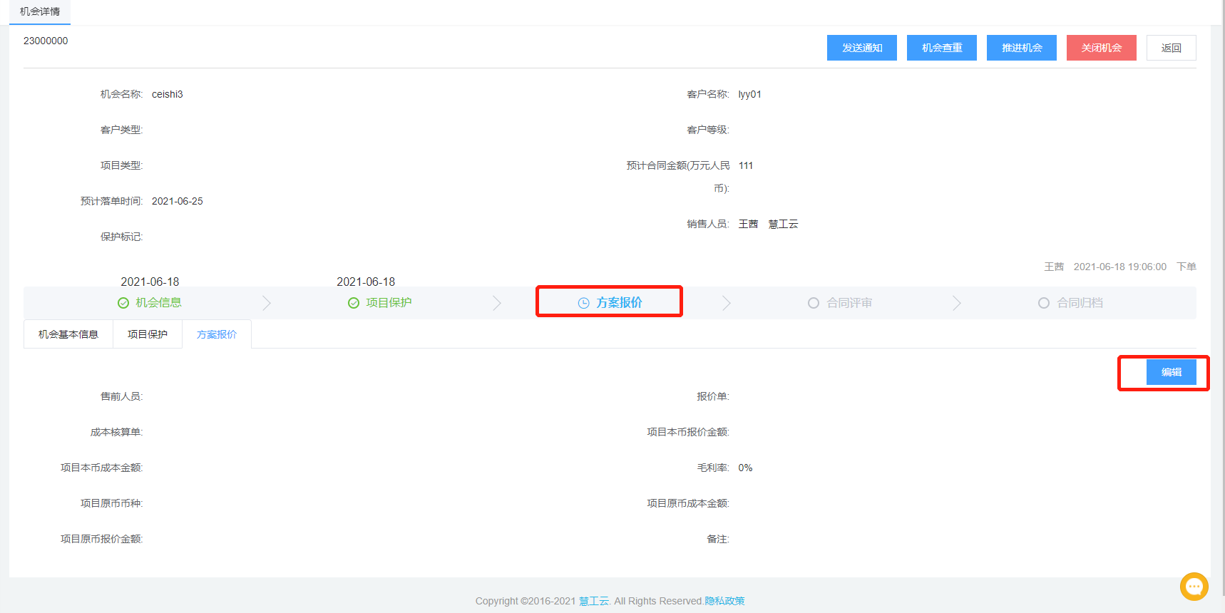
Task: Click the circle icon beside 合同评审 step
Action: (814, 303)
